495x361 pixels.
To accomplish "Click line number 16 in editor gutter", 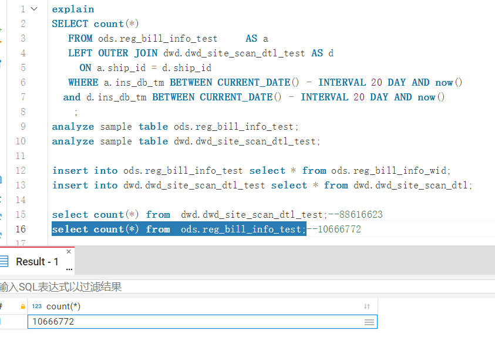I will pyautogui.click(x=21, y=230).
